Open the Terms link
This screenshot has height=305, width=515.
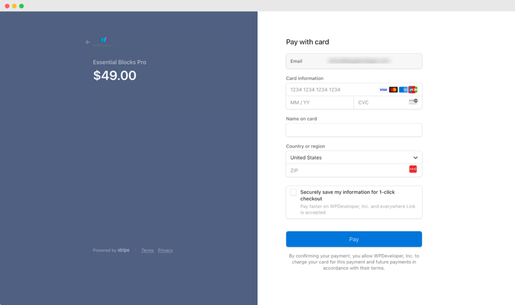tap(147, 250)
